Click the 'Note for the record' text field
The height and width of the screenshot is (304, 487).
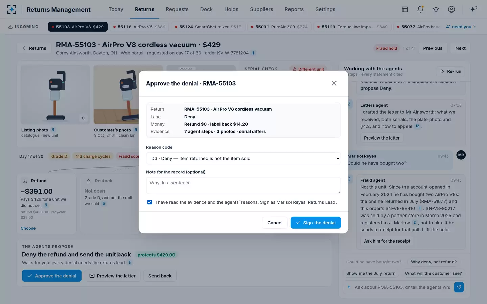pyautogui.click(x=243, y=185)
